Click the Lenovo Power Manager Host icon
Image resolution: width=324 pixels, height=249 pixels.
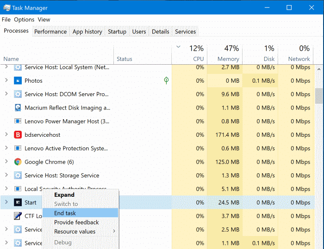pos(18,121)
